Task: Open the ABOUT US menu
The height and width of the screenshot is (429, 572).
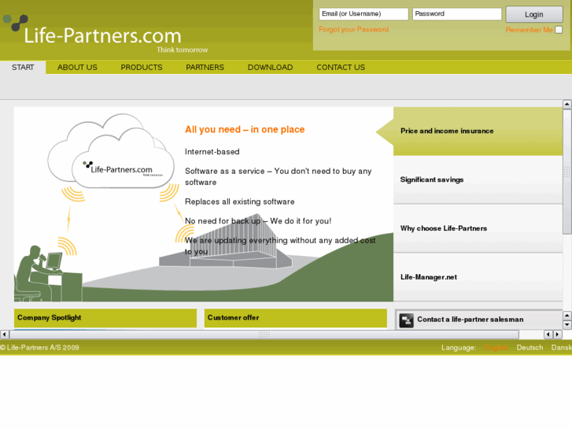Action: [77, 68]
